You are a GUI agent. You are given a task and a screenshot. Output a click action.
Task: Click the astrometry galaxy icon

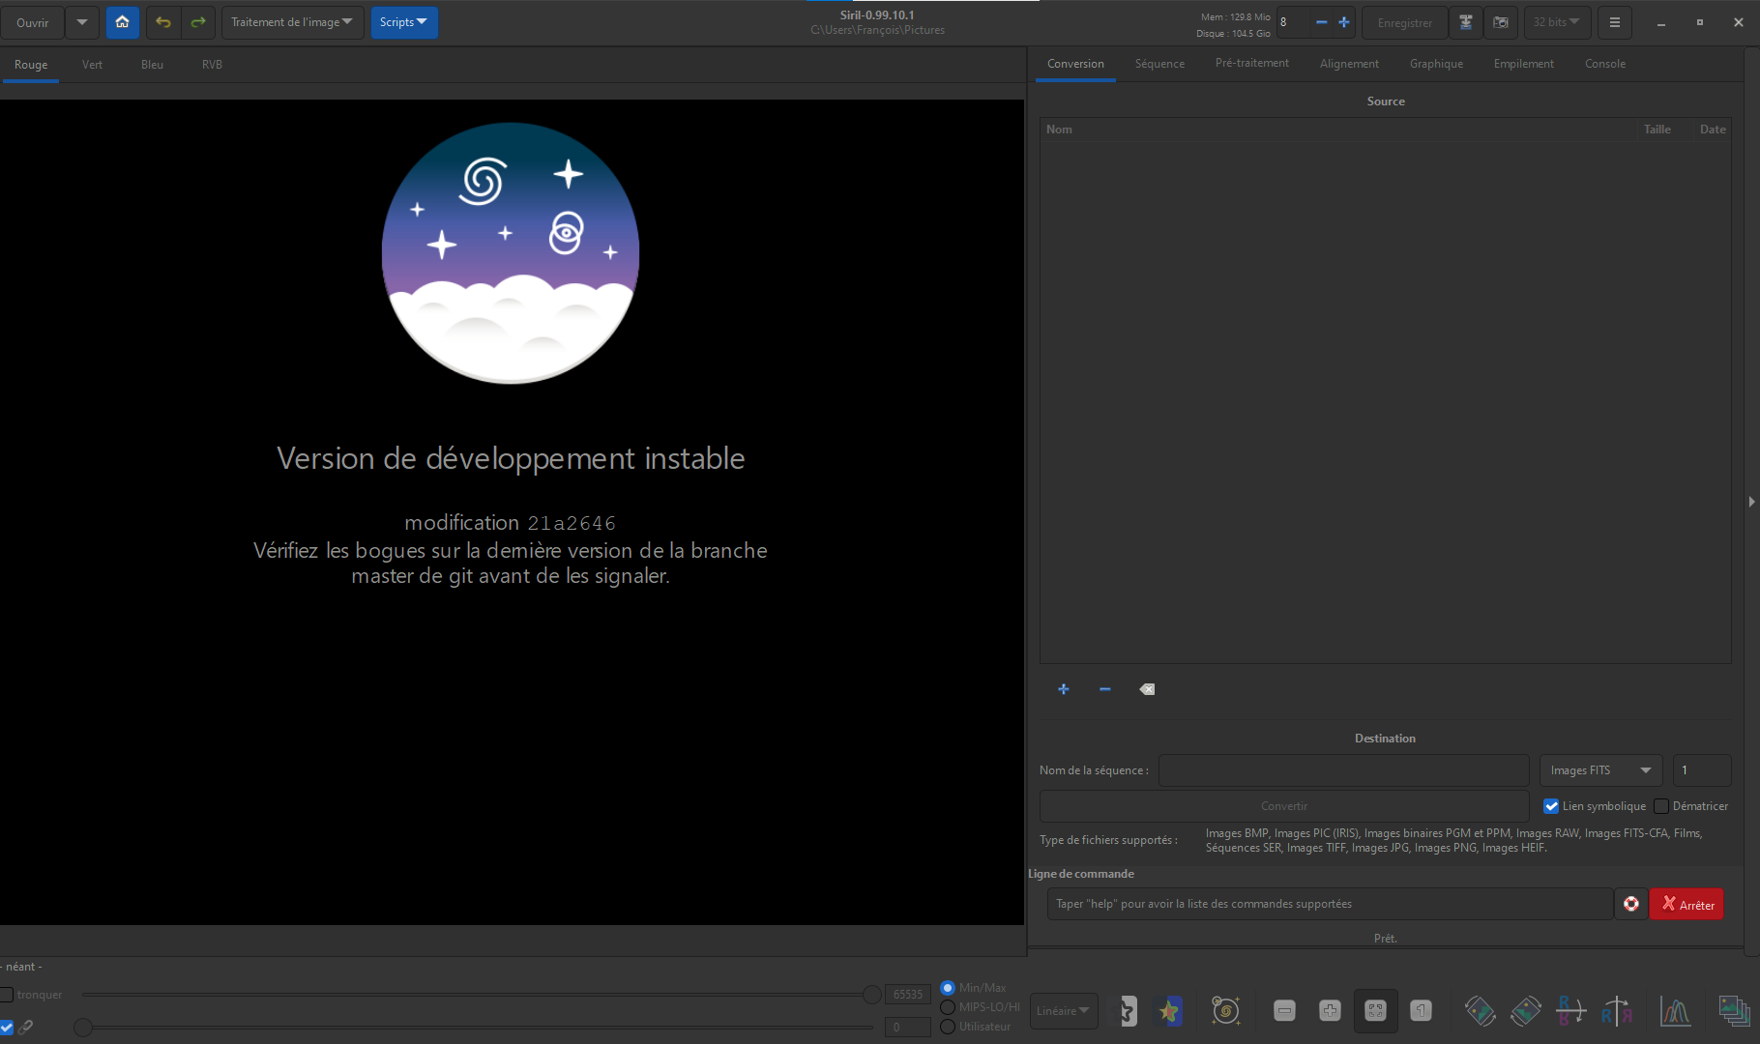[1225, 1011]
